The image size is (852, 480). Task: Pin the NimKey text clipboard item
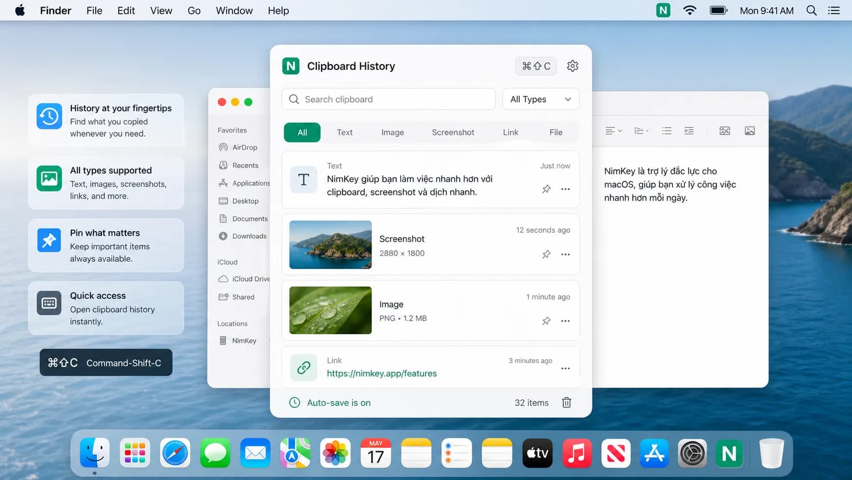tap(546, 189)
